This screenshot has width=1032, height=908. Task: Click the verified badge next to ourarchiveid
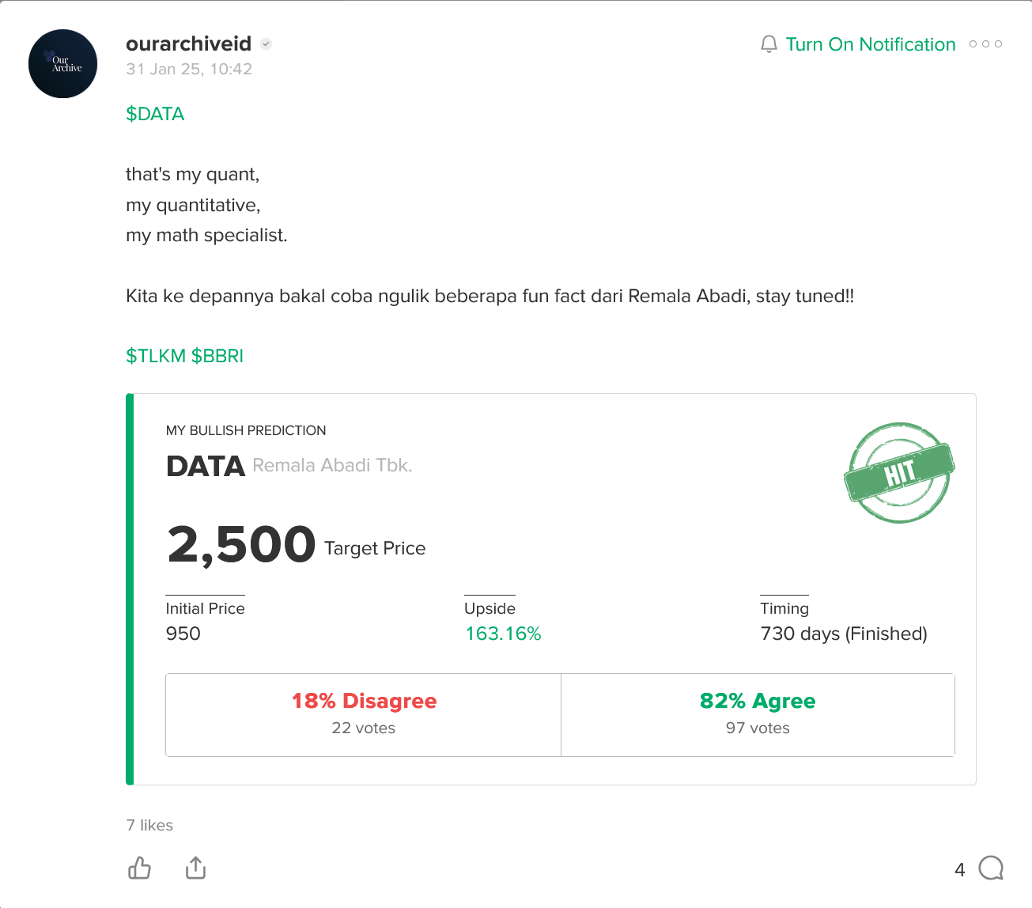(x=267, y=44)
